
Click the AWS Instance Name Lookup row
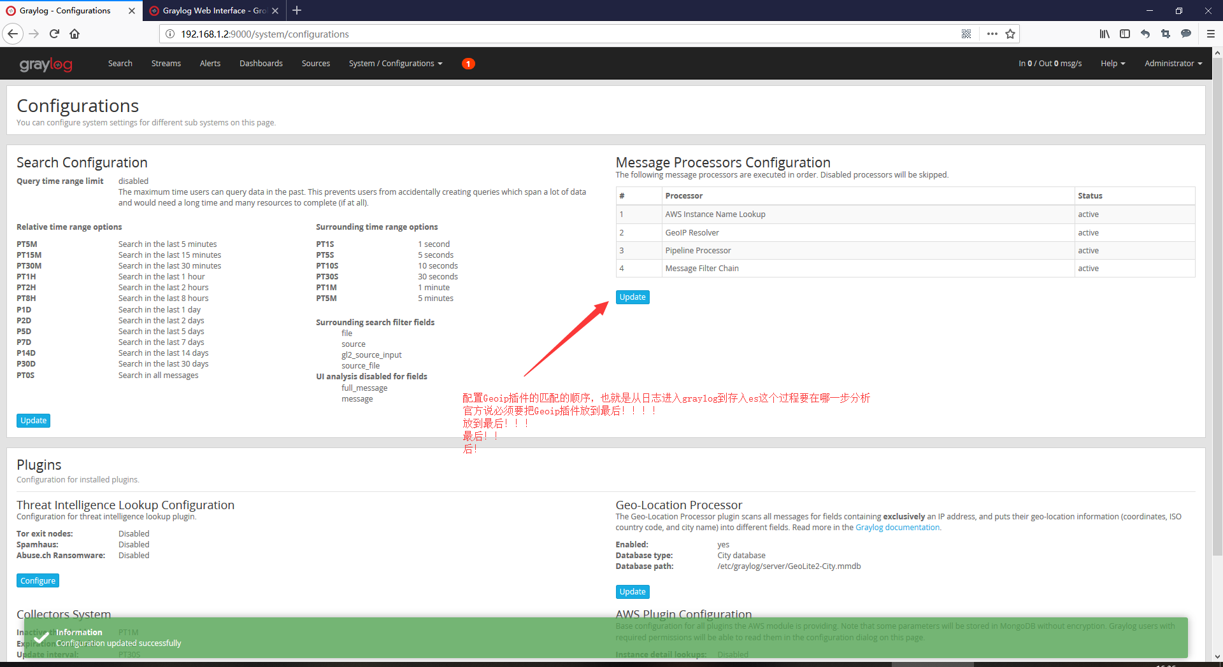[x=905, y=214]
